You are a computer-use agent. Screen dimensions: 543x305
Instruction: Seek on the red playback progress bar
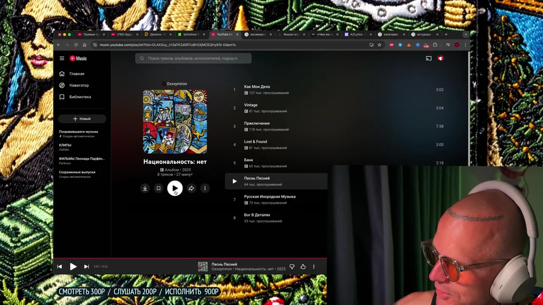[190, 258]
